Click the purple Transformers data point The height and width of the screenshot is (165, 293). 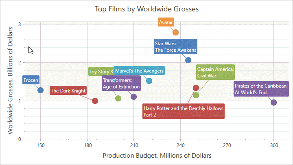pyautogui.click(x=133, y=97)
